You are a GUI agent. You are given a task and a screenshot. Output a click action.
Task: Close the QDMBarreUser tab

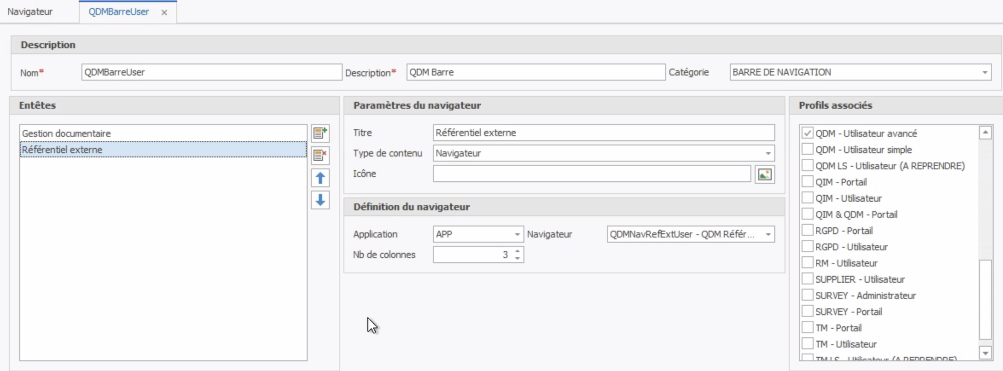164,12
